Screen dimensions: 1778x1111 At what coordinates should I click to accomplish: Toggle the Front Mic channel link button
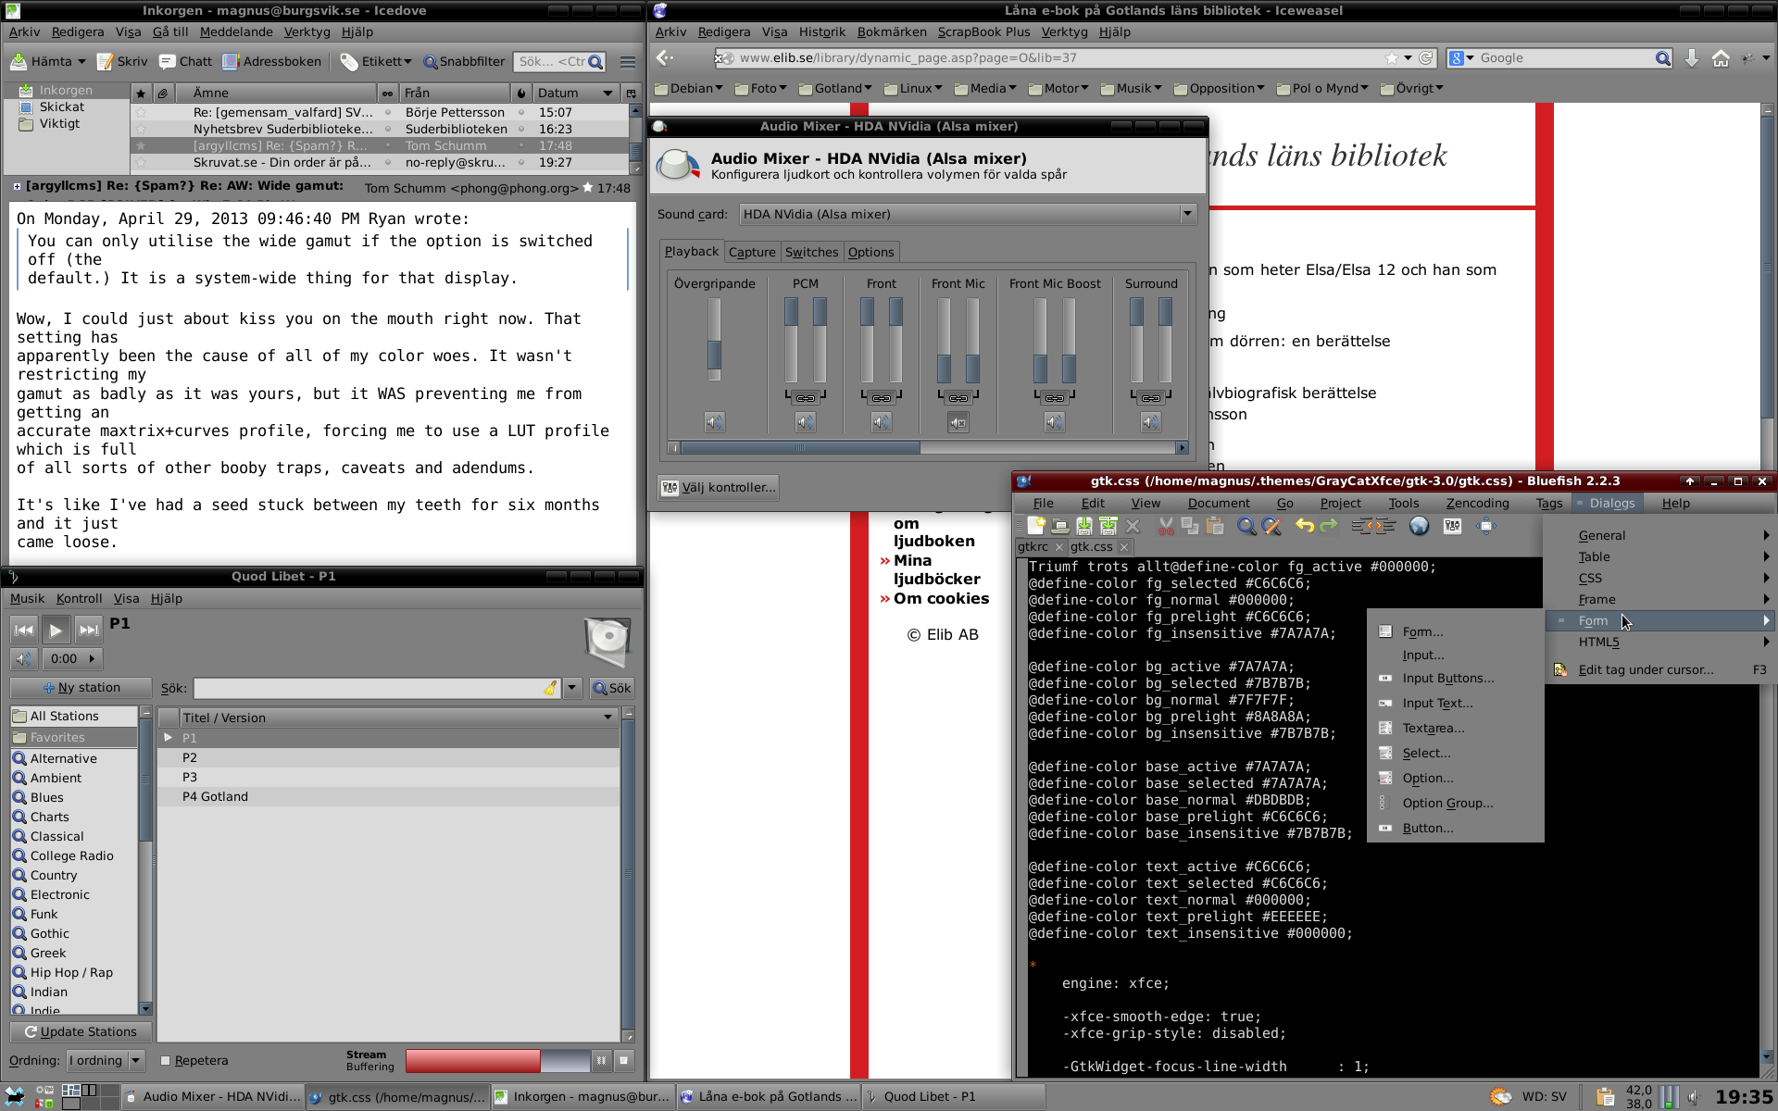click(958, 397)
